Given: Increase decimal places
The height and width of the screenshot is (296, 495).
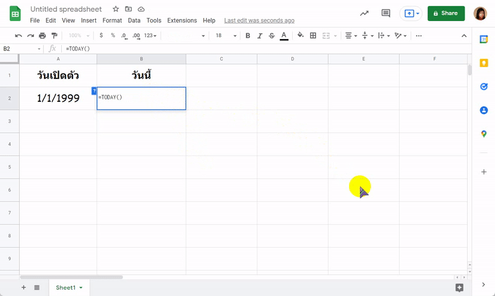Looking at the screenshot, I should pyautogui.click(x=136, y=36).
